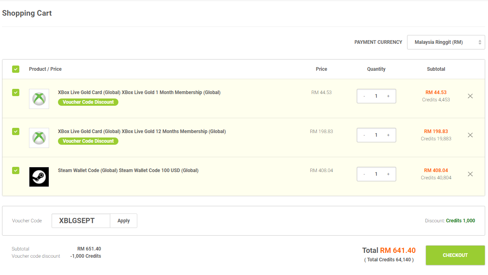The height and width of the screenshot is (275, 488).
Task: Proceed with the Checkout button
Action: point(455,255)
